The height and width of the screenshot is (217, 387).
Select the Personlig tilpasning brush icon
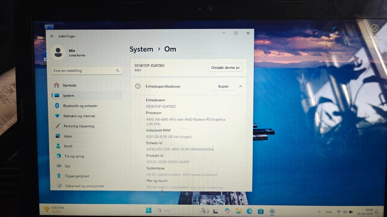[x=57, y=126]
